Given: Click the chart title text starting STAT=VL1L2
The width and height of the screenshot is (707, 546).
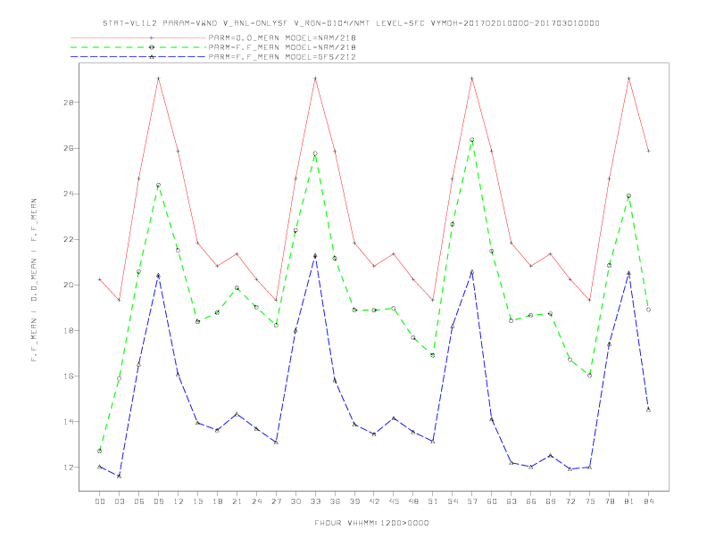Looking at the screenshot, I should coord(351,23).
